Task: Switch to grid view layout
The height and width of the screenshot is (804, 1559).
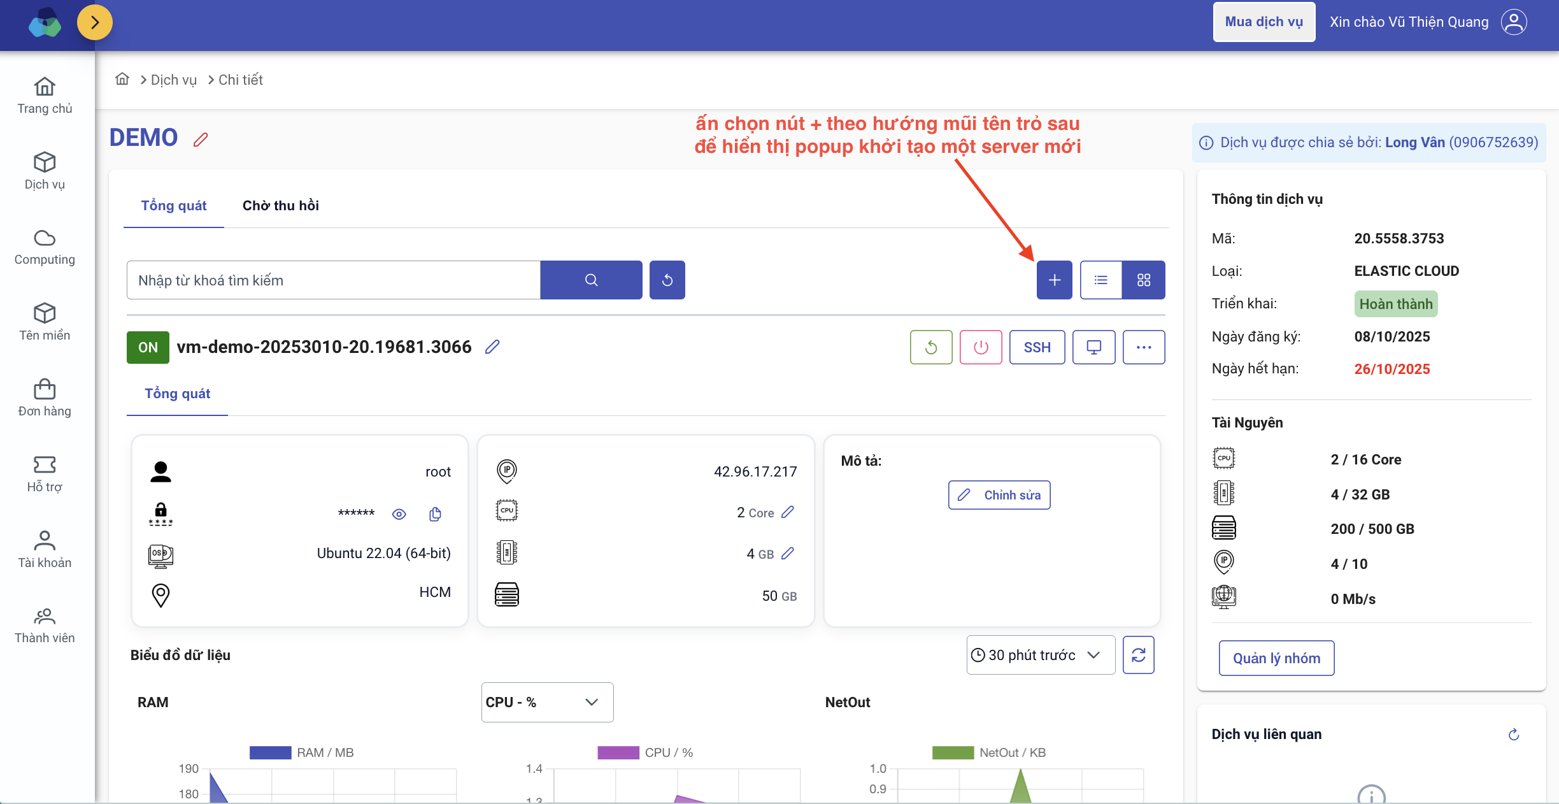Action: (x=1143, y=280)
